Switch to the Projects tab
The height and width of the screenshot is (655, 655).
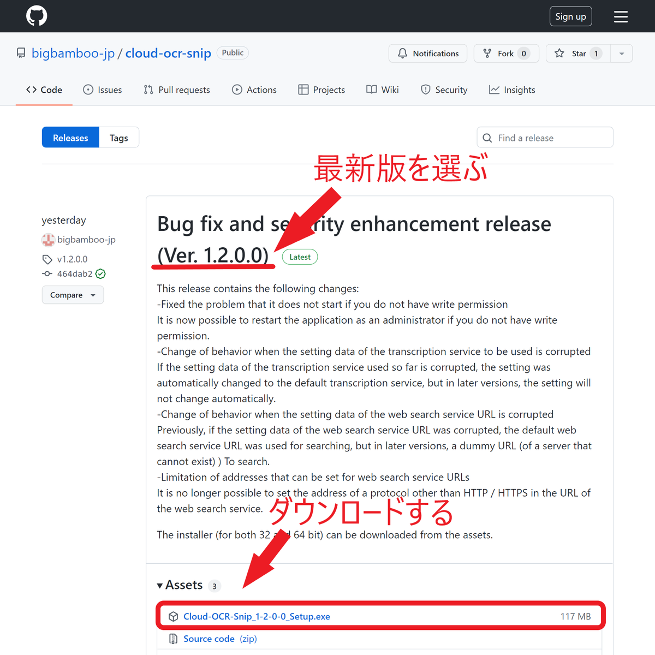pos(321,90)
